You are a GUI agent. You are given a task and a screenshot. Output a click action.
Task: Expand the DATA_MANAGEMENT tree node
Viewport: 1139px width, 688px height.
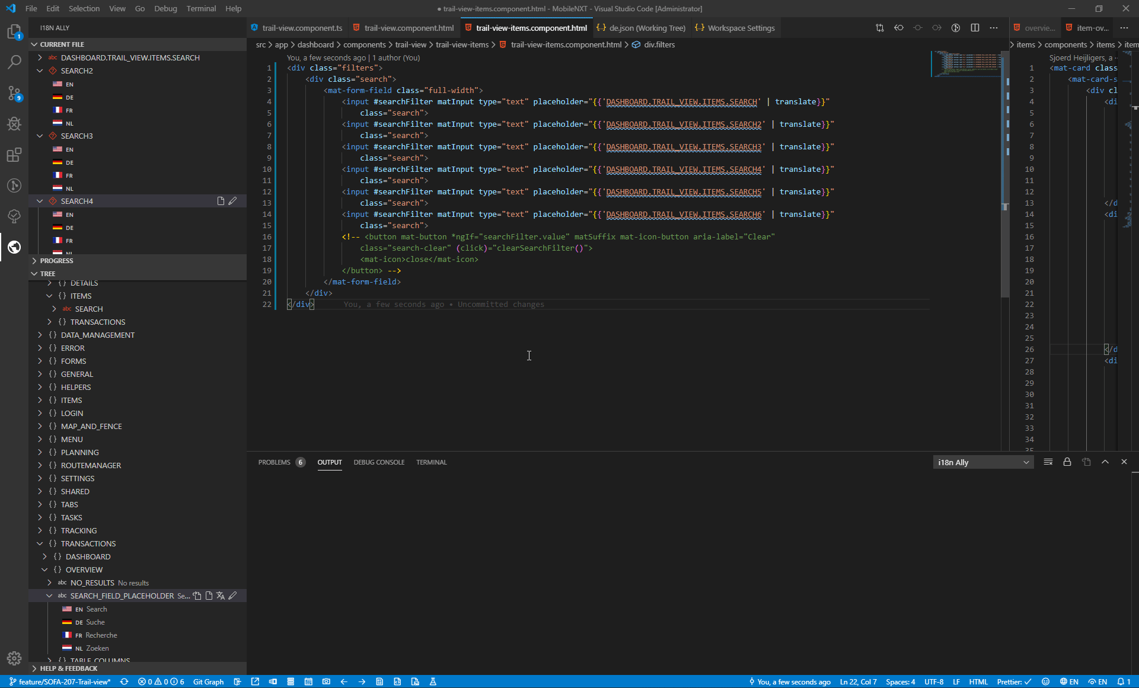[40, 335]
